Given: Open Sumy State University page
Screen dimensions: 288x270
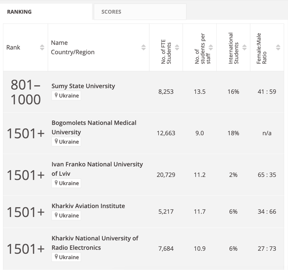Looking at the screenshot, I should point(83,86).
